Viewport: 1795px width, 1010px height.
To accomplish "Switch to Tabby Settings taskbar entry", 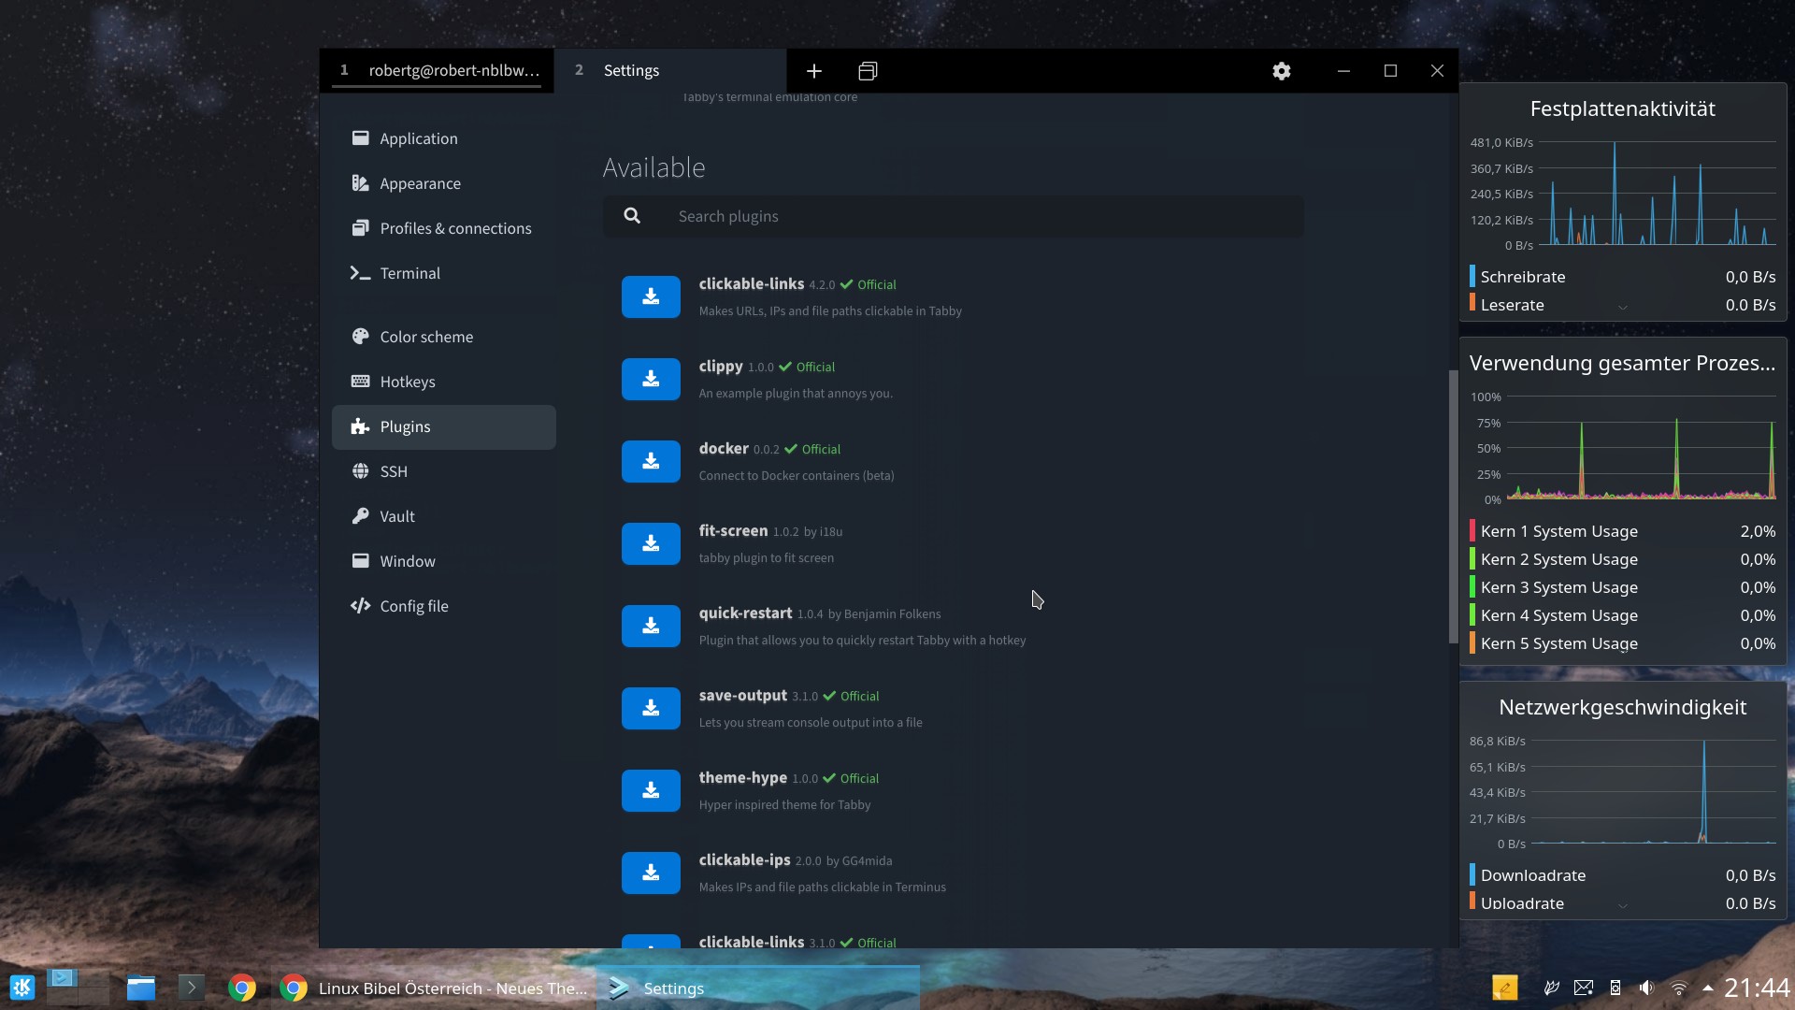I will [x=757, y=988].
